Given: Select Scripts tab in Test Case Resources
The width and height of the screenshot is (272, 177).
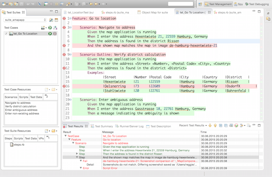Looking at the screenshot, I should coord(24,97).
